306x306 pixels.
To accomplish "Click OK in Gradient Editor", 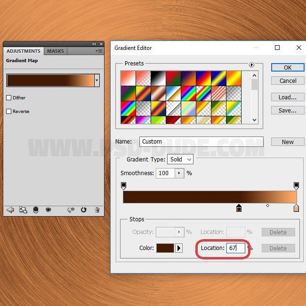I will [x=288, y=67].
